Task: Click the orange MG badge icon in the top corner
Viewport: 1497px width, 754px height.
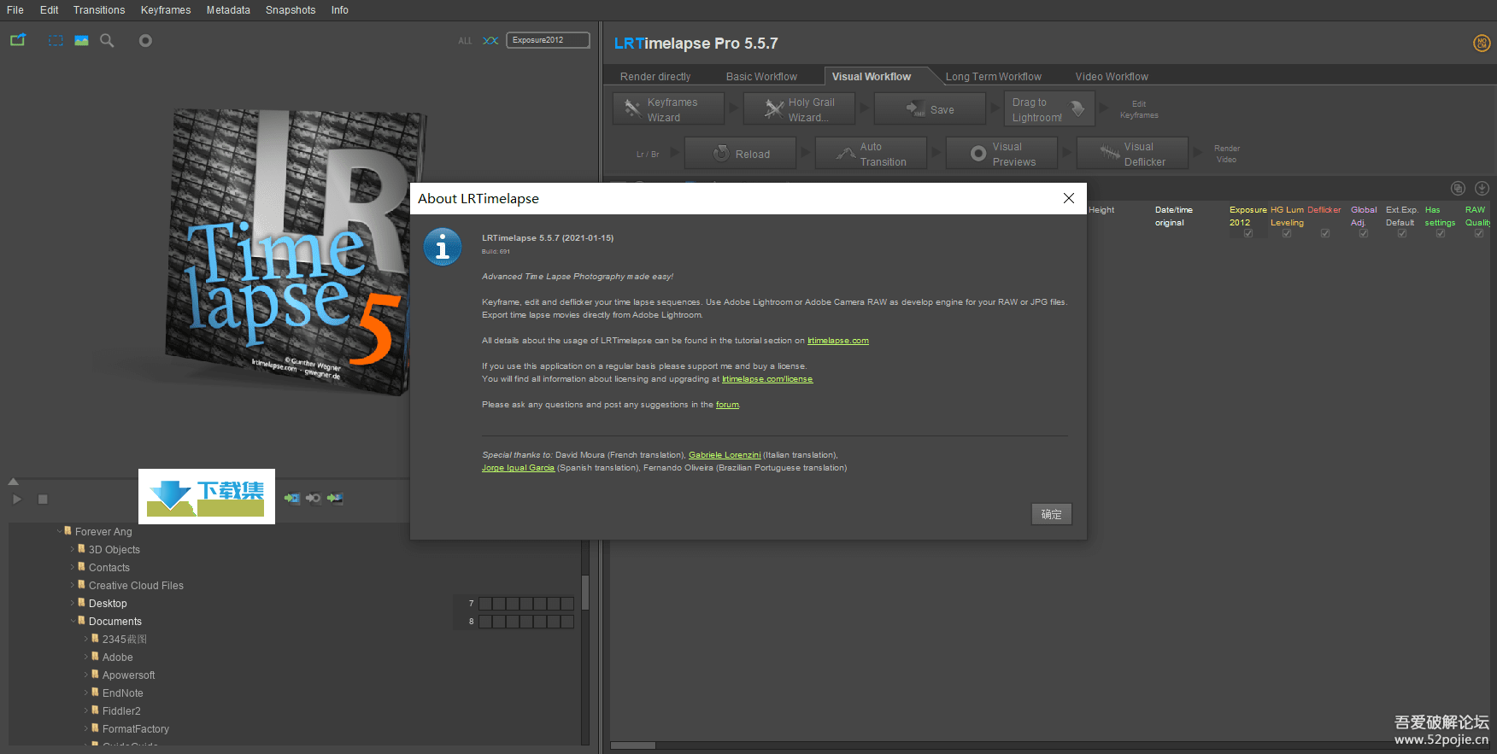Action: coord(1482,43)
